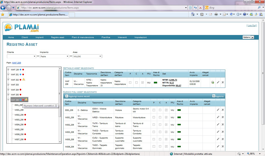Click the MTBF value 1244,73 link
The width and height of the screenshot is (265, 156).
pos(173,80)
